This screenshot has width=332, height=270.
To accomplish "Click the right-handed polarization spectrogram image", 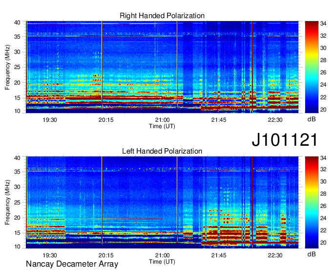I will coord(162,67).
